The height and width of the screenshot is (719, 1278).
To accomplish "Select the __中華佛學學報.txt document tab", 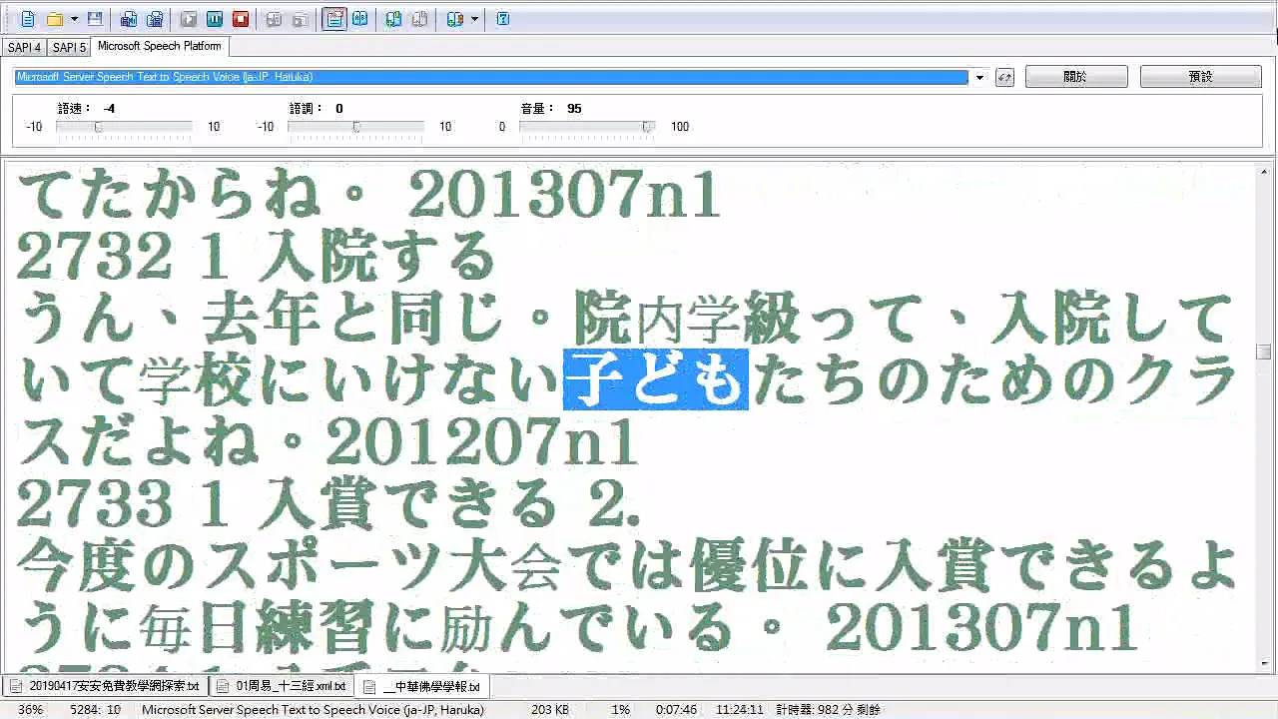I will tap(423, 687).
